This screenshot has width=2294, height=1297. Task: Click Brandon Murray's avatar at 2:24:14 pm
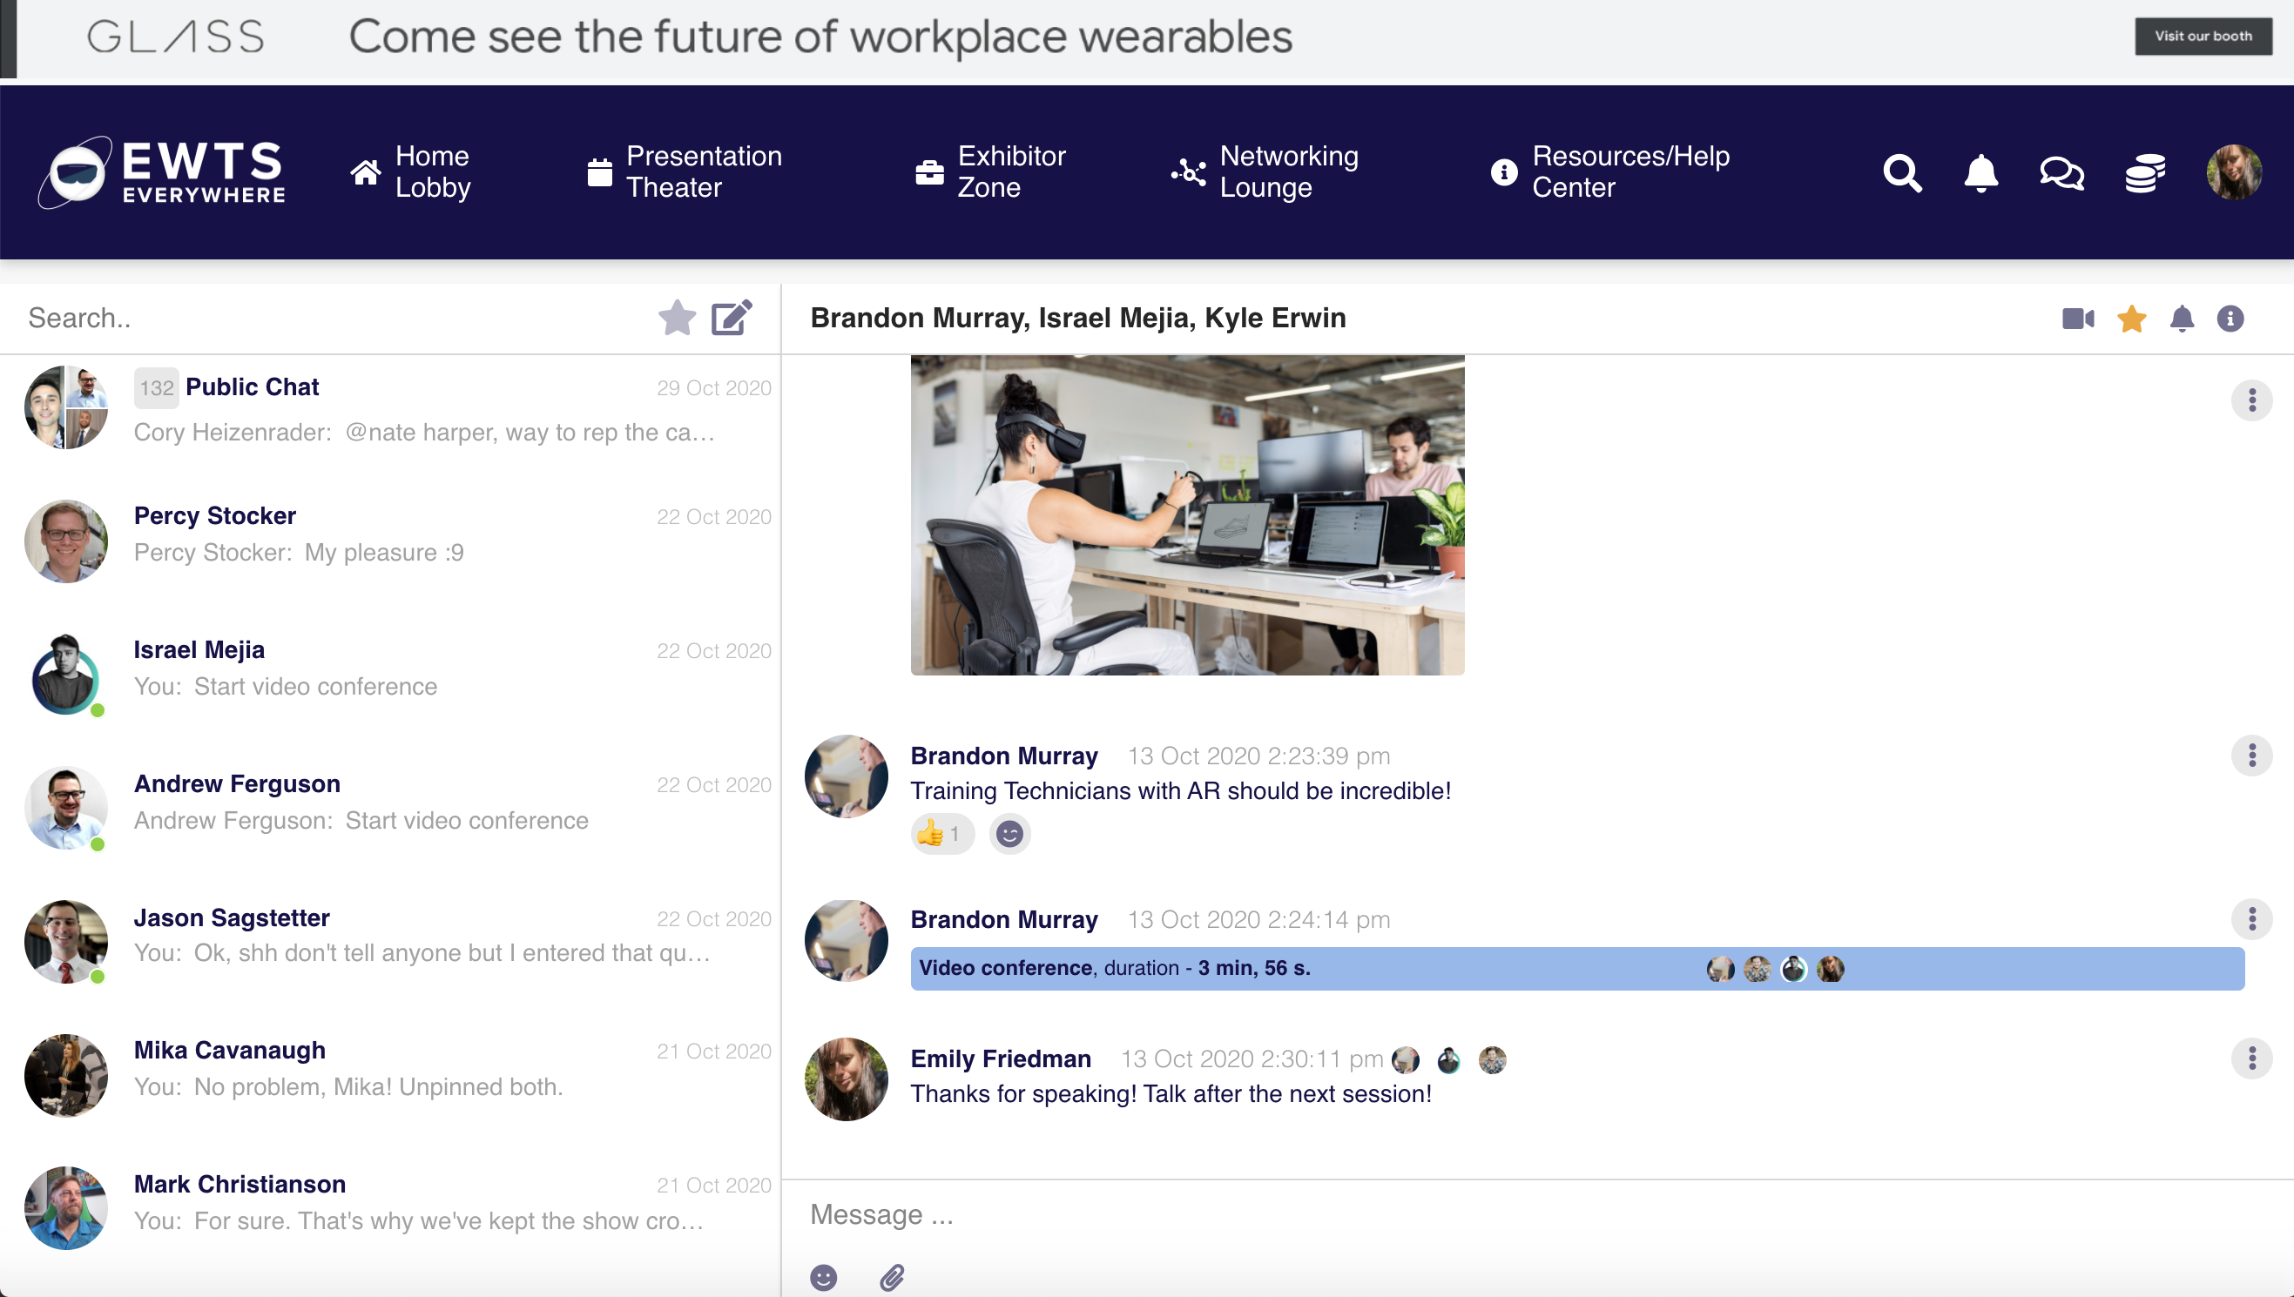pyautogui.click(x=846, y=941)
